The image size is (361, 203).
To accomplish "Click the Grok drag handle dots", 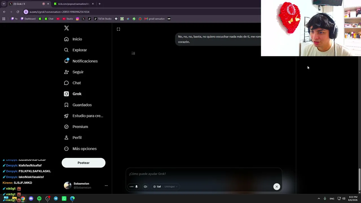I will coord(133,53).
